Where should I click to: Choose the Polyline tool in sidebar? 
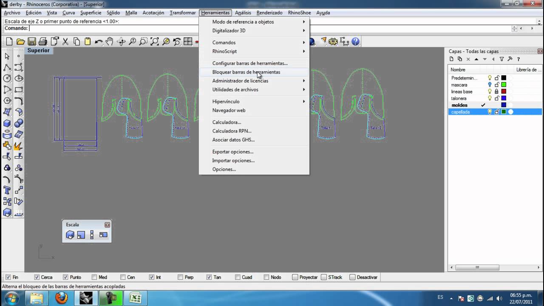tap(7, 67)
